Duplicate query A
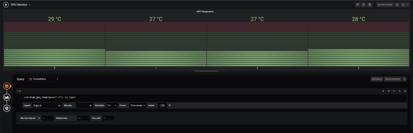The width and height of the screenshot is (413, 133). [x=394, y=91]
